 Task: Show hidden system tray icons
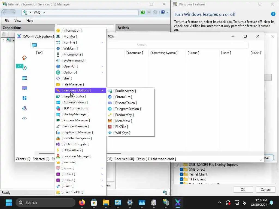(x=220, y=202)
